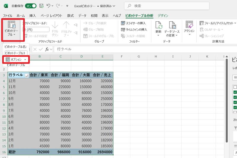Click Insert Slicer (スライサーの挿入)

point(133,23)
